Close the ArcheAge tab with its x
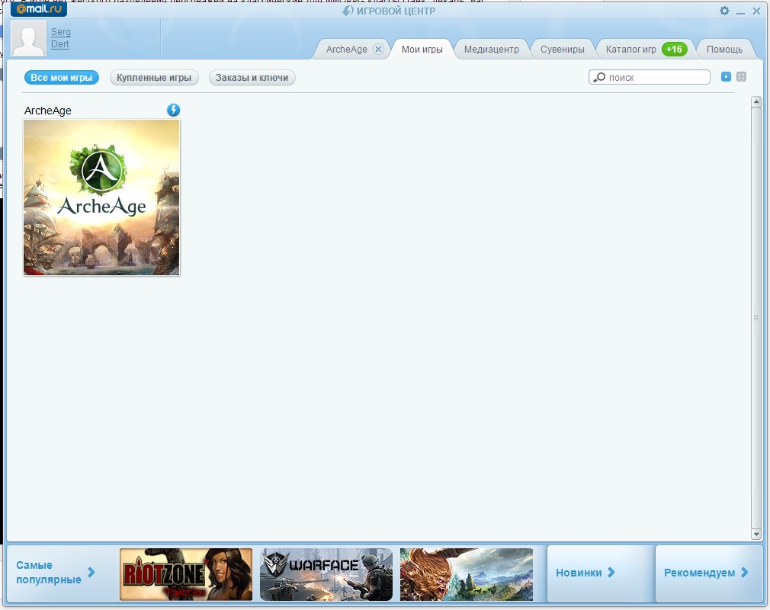 click(x=378, y=49)
